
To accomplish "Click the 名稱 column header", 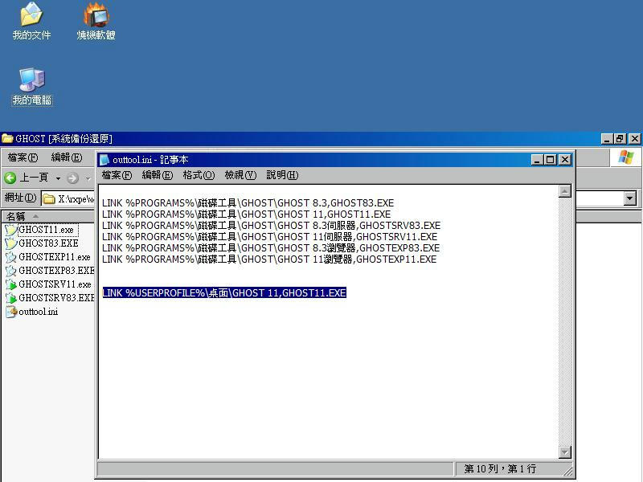I will [x=48, y=216].
